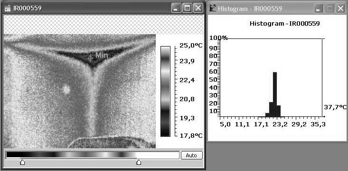Click the bright hot spot in the thermal image

(66, 89)
